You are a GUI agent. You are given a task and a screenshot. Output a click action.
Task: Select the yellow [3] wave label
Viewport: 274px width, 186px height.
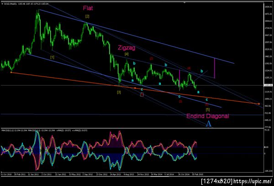click(x=119, y=92)
